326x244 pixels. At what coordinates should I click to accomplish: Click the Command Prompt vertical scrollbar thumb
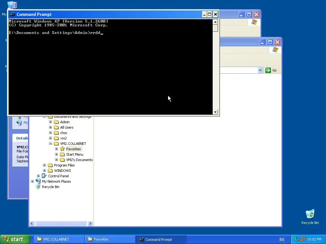(x=215, y=28)
